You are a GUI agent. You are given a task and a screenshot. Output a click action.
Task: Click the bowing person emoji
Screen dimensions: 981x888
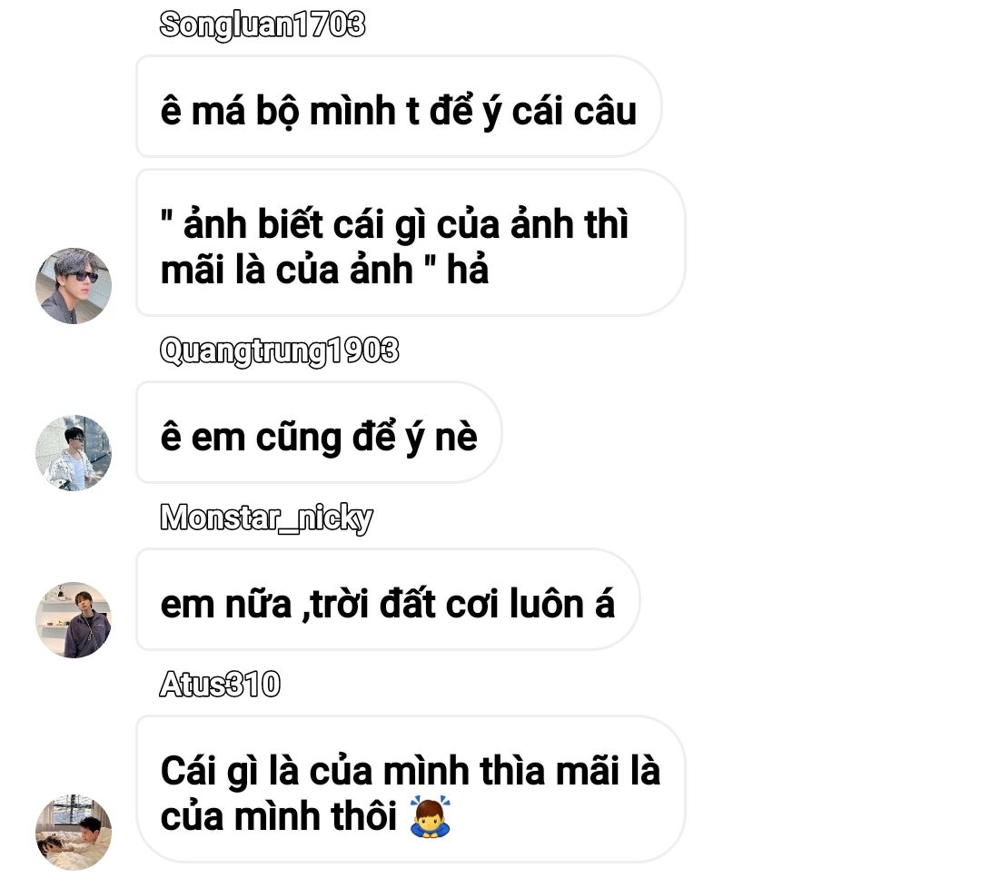pyautogui.click(x=431, y=816)
